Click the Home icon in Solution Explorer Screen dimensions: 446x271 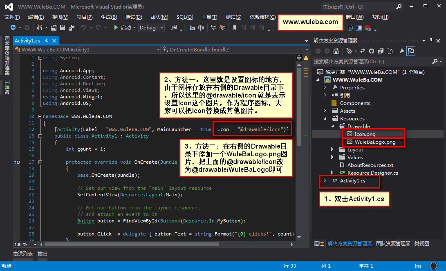(336, 51)
